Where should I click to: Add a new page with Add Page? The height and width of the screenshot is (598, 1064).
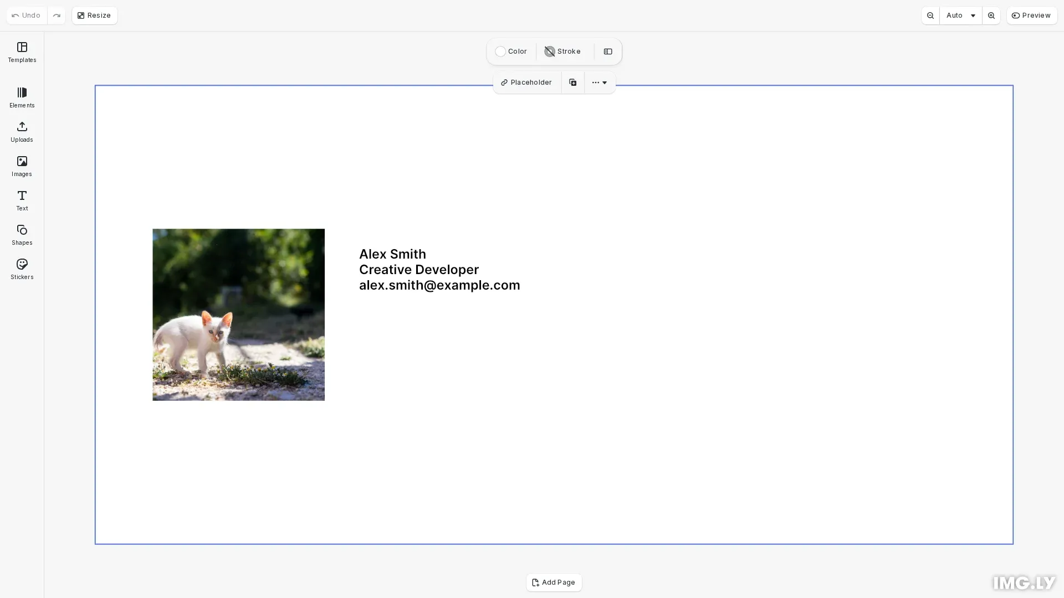tap(554, 582)
